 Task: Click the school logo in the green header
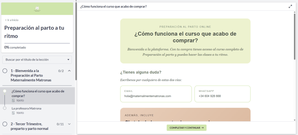[37, 9]
